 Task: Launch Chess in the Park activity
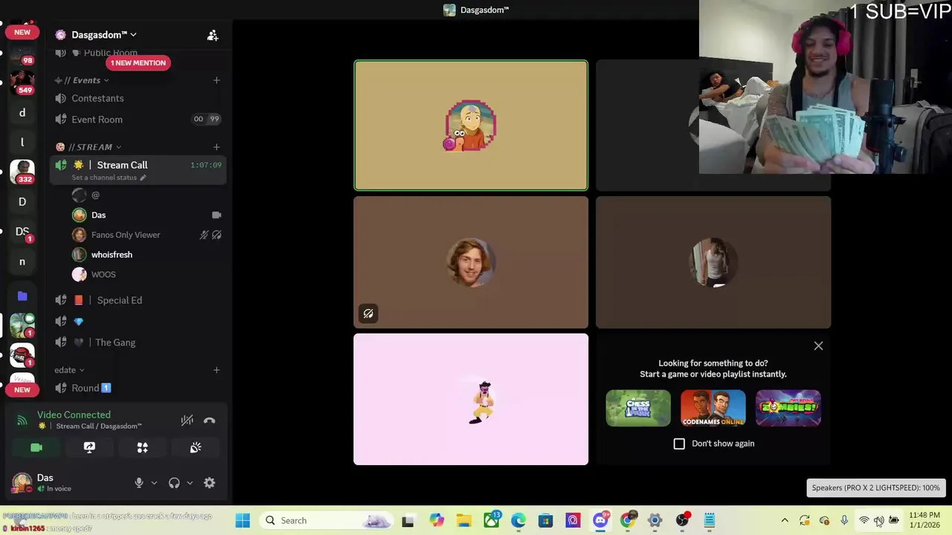point(638,408)
